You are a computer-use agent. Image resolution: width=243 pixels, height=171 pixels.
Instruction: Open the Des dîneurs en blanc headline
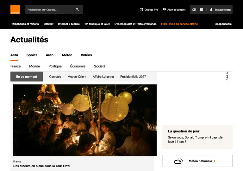tap(42, 166)
